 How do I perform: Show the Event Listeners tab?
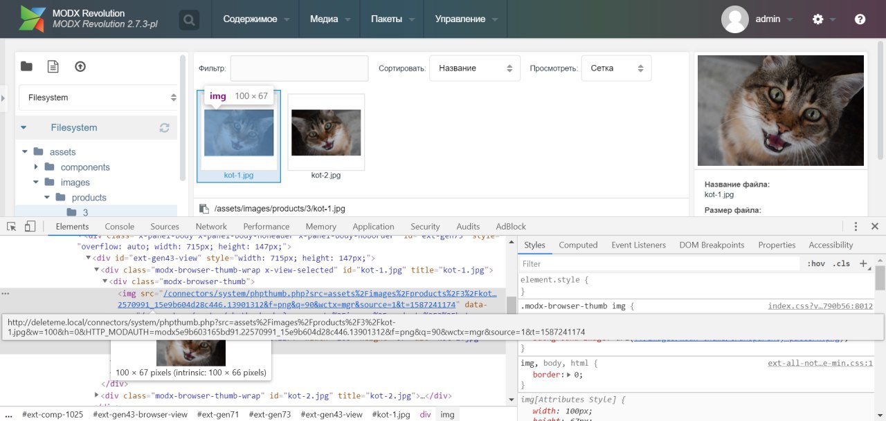coord(639,245)
